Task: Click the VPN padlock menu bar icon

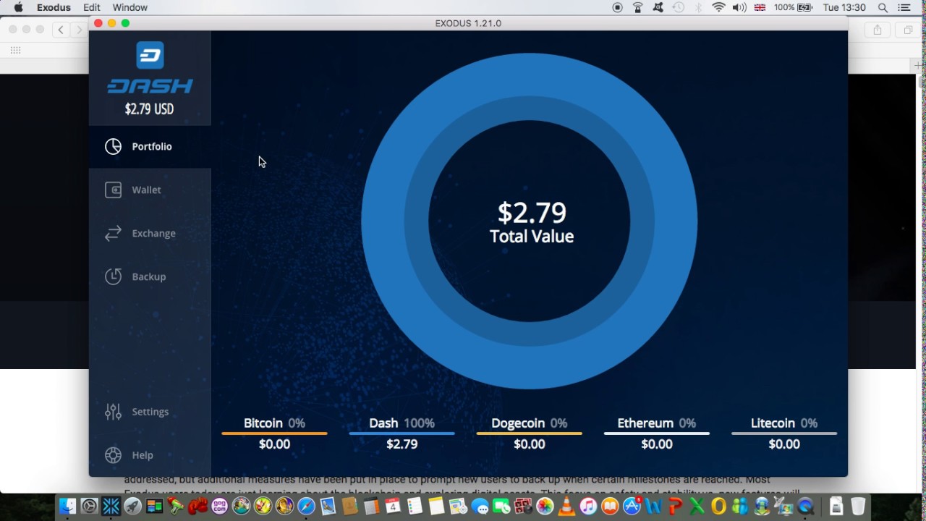Action: pyautogui.click(x=637, y=7)
